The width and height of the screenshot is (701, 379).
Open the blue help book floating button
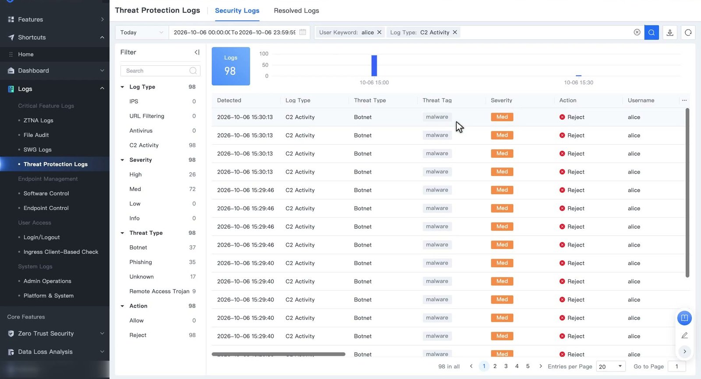click(684, 318)
